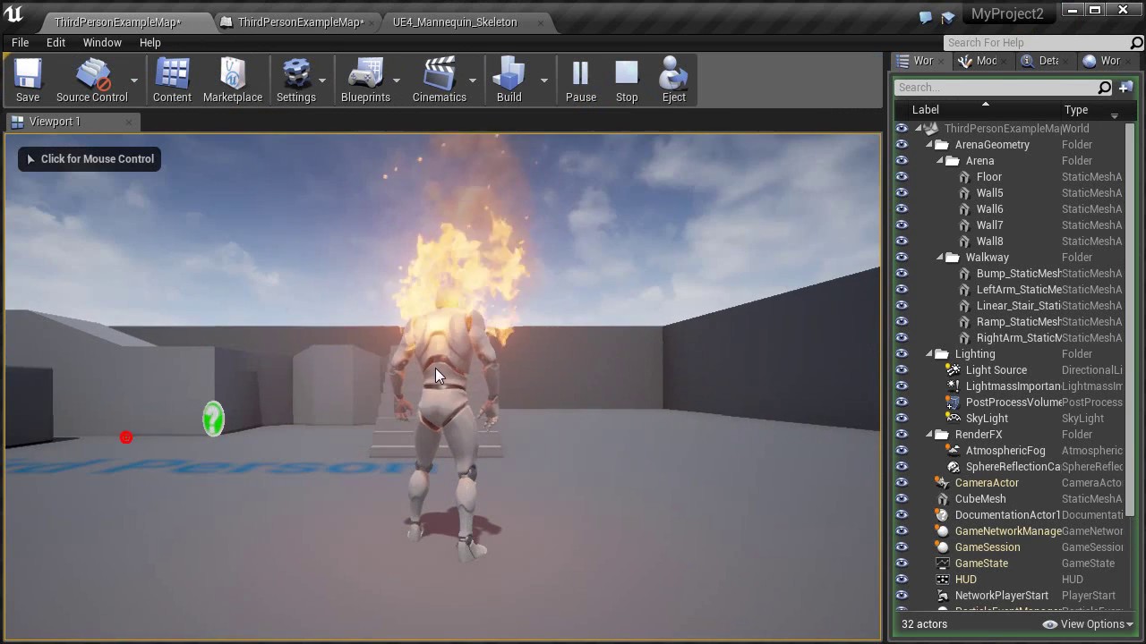The image size is (1146, 644).
Task: Collapse the ArenaGeometry folder
Action: coord(929,145)
